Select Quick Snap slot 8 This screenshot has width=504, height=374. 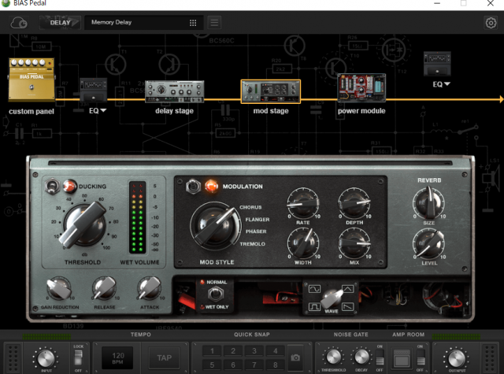click(276, 365)
